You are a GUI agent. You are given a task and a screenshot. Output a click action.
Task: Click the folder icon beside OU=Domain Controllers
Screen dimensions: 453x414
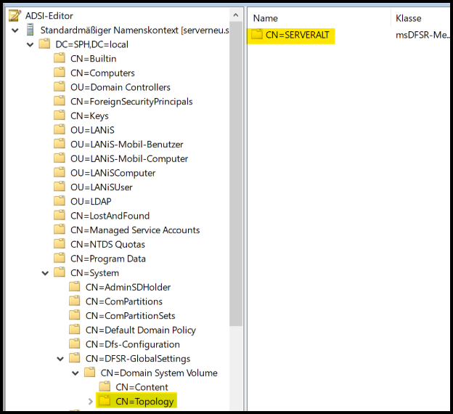click(60, 87)
